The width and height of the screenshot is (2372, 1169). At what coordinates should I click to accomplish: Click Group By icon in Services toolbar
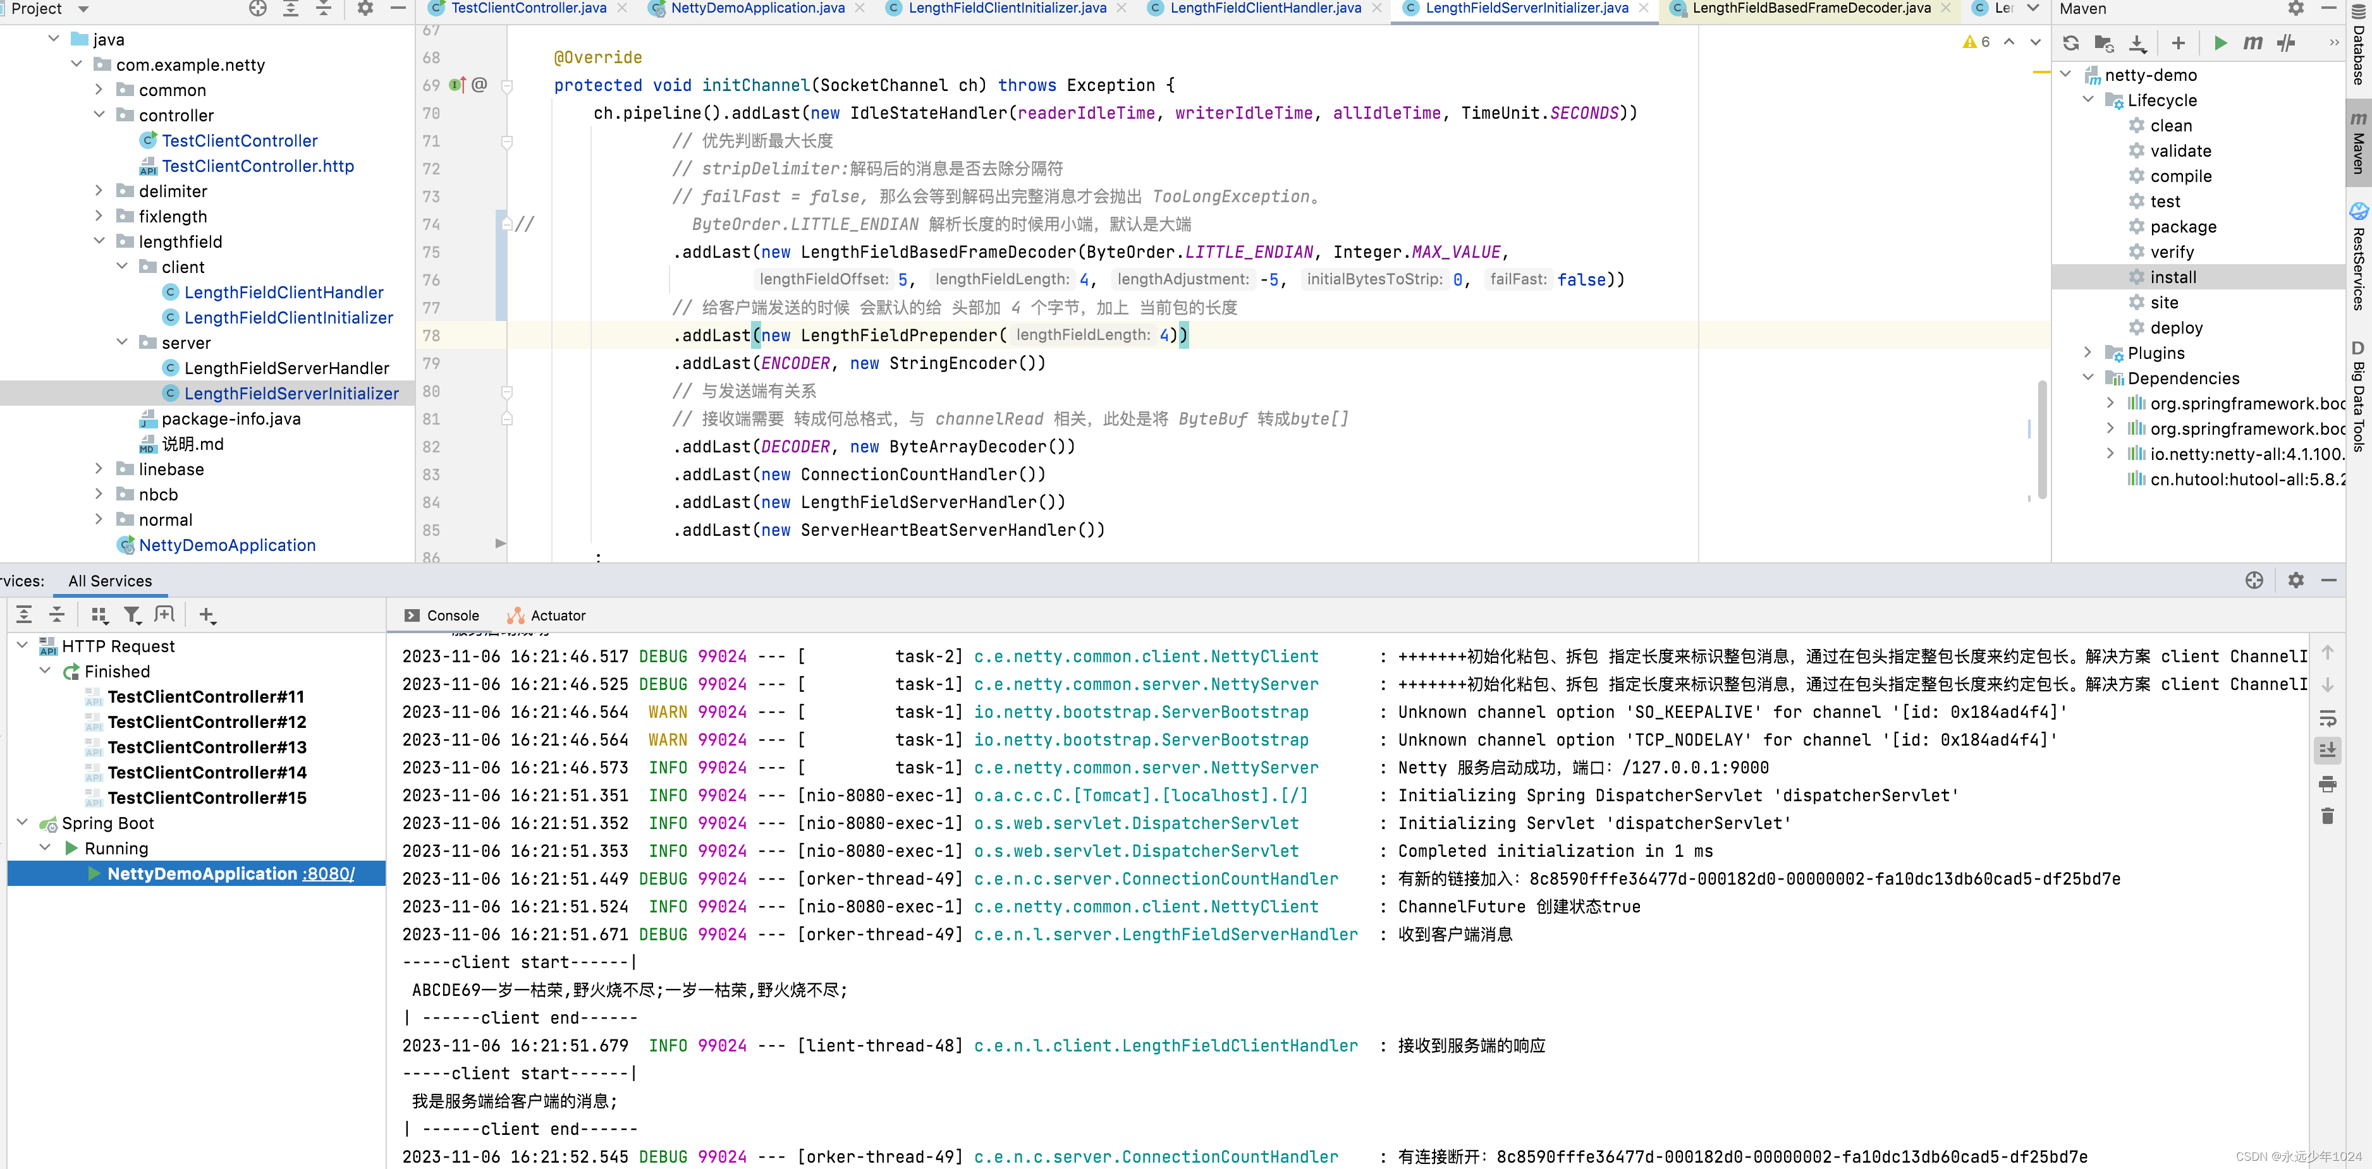click(99, 615)
